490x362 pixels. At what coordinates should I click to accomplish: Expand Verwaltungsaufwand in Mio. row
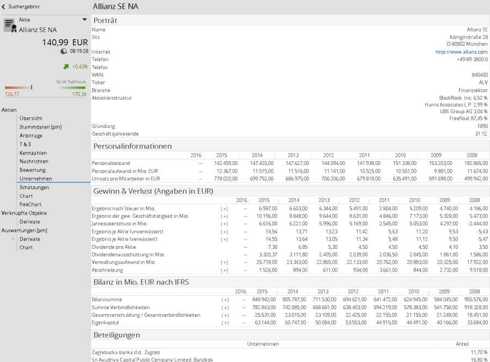224,262
